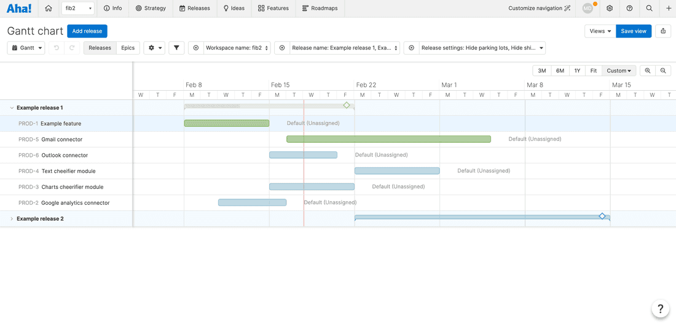Open the Release settings filter dropdown

point(482,48)
